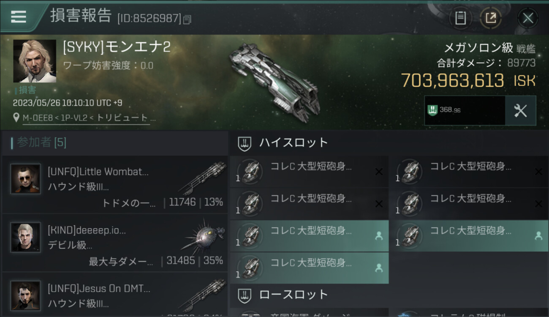
Task: Open the victim モンエナ2 portrait
Action: coord(35,61)
